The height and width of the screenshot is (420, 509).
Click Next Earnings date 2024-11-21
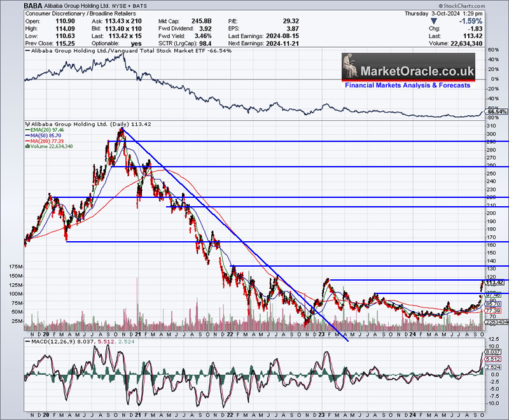tap(282, 43)
